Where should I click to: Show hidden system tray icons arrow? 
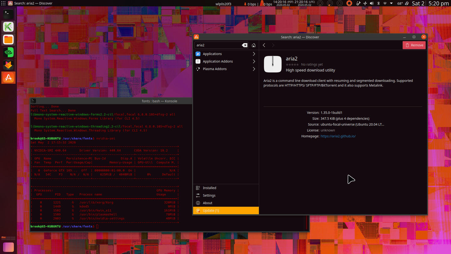[391, 3]
